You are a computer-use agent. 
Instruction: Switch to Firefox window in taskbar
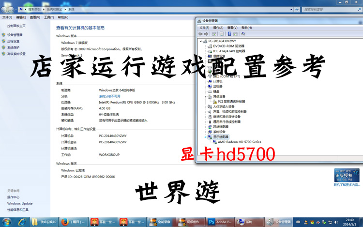coord(74,222)
